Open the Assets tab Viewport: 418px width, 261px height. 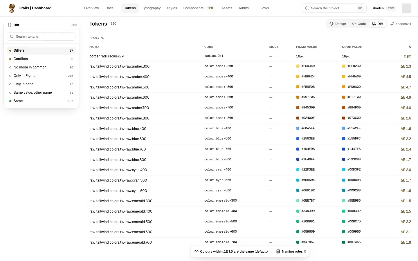227,8
